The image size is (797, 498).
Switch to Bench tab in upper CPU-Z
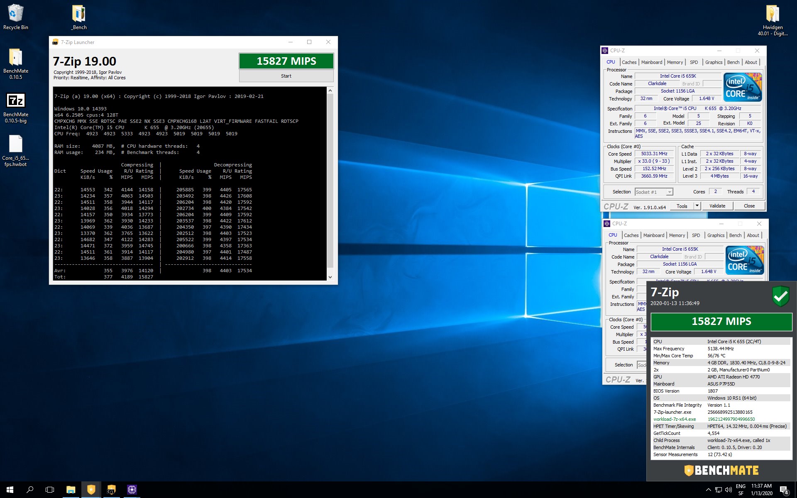[733, 62]
